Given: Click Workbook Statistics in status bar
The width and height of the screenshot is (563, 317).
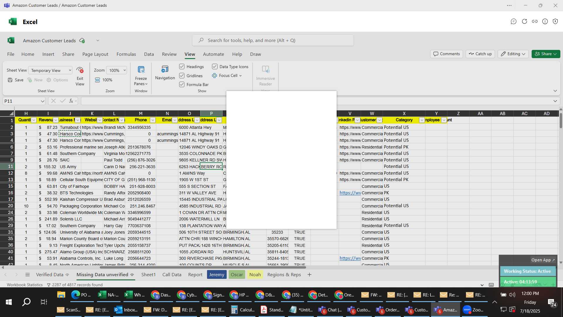Looking at the screenshot, I should point(25,285).
